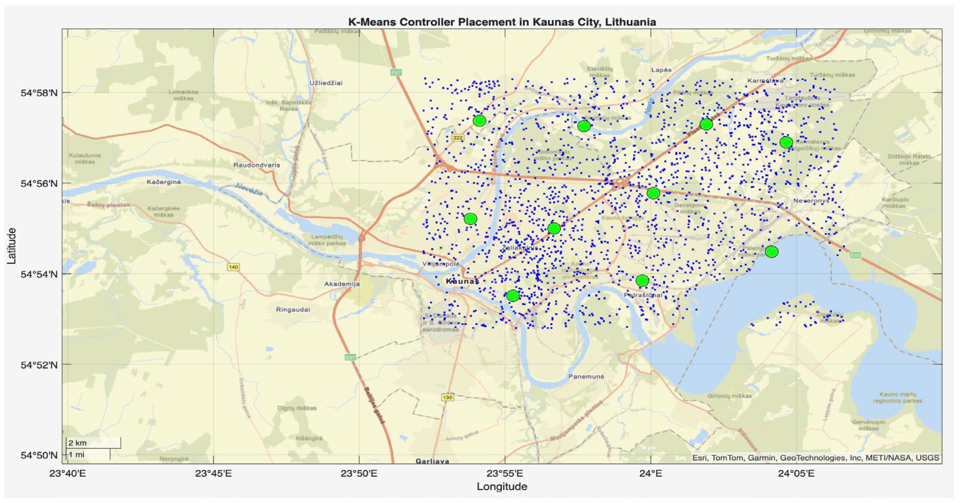This screenshot has width=960, height=503.
Task: Click green marker above Petrašiūnai label
Action: tap(642, 281)
